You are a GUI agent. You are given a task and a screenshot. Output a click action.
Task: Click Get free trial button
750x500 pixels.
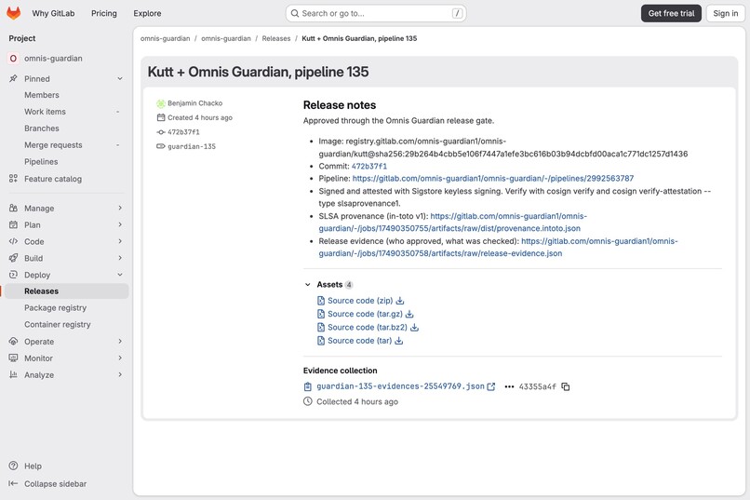tap(671, 13)
